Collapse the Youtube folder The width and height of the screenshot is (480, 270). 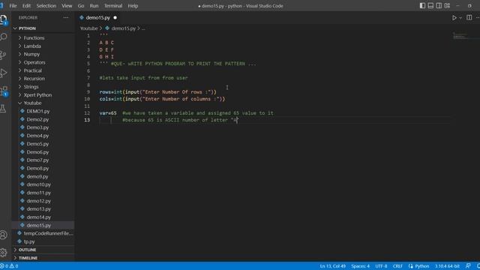32,103
